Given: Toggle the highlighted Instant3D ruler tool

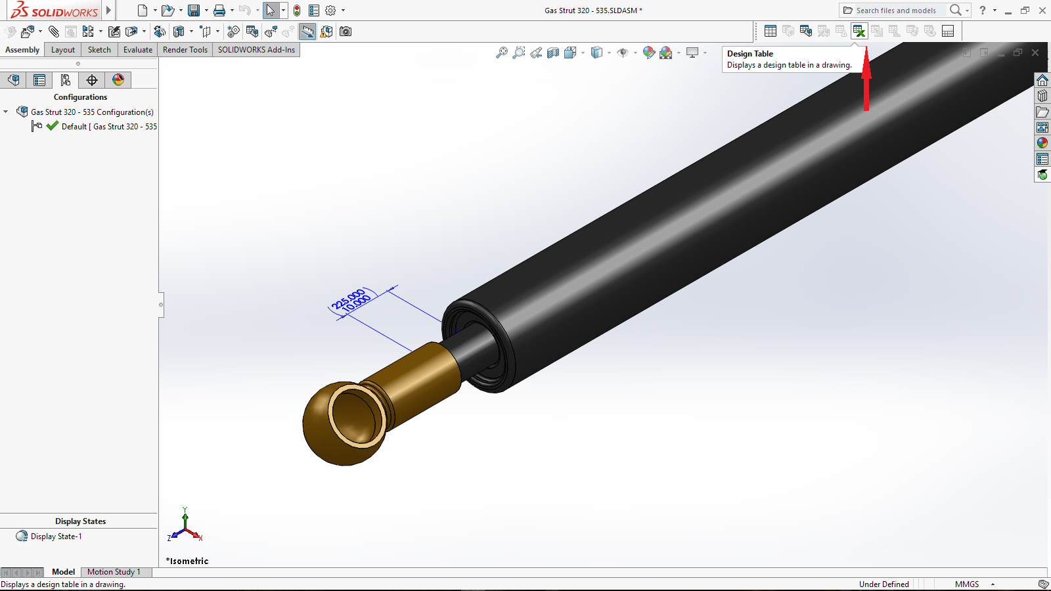Looking at the screenshot, I should (x=307, y=32).
